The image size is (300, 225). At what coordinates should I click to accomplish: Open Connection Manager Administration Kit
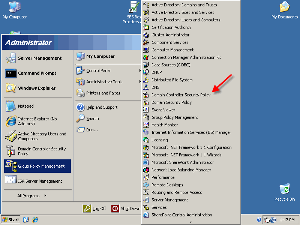[x=191, y=57]
